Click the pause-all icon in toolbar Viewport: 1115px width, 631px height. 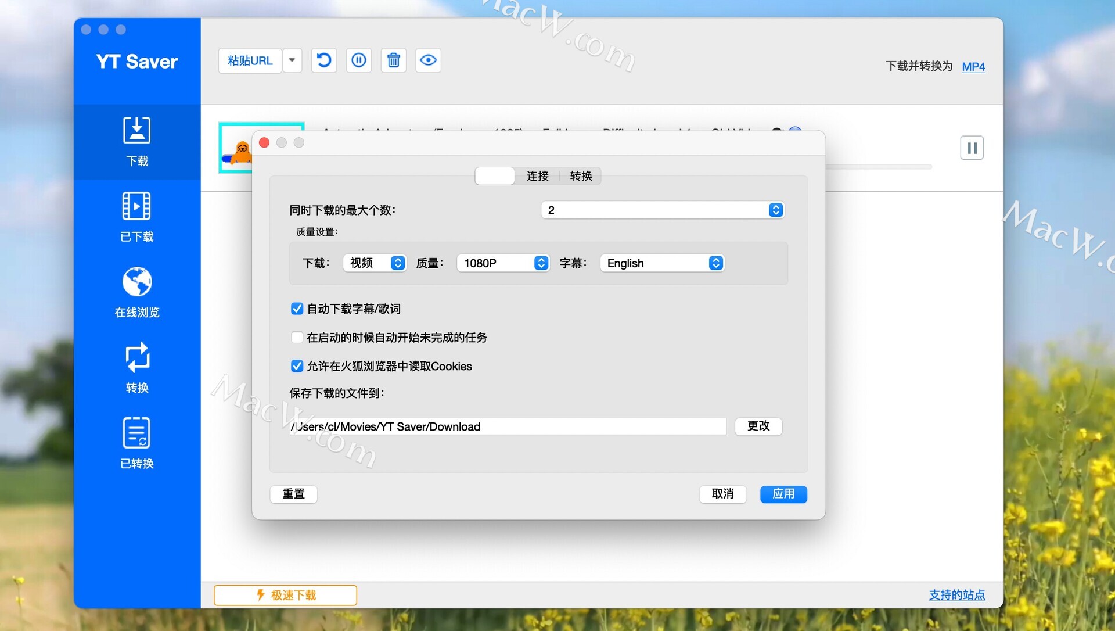click(359, 60)
